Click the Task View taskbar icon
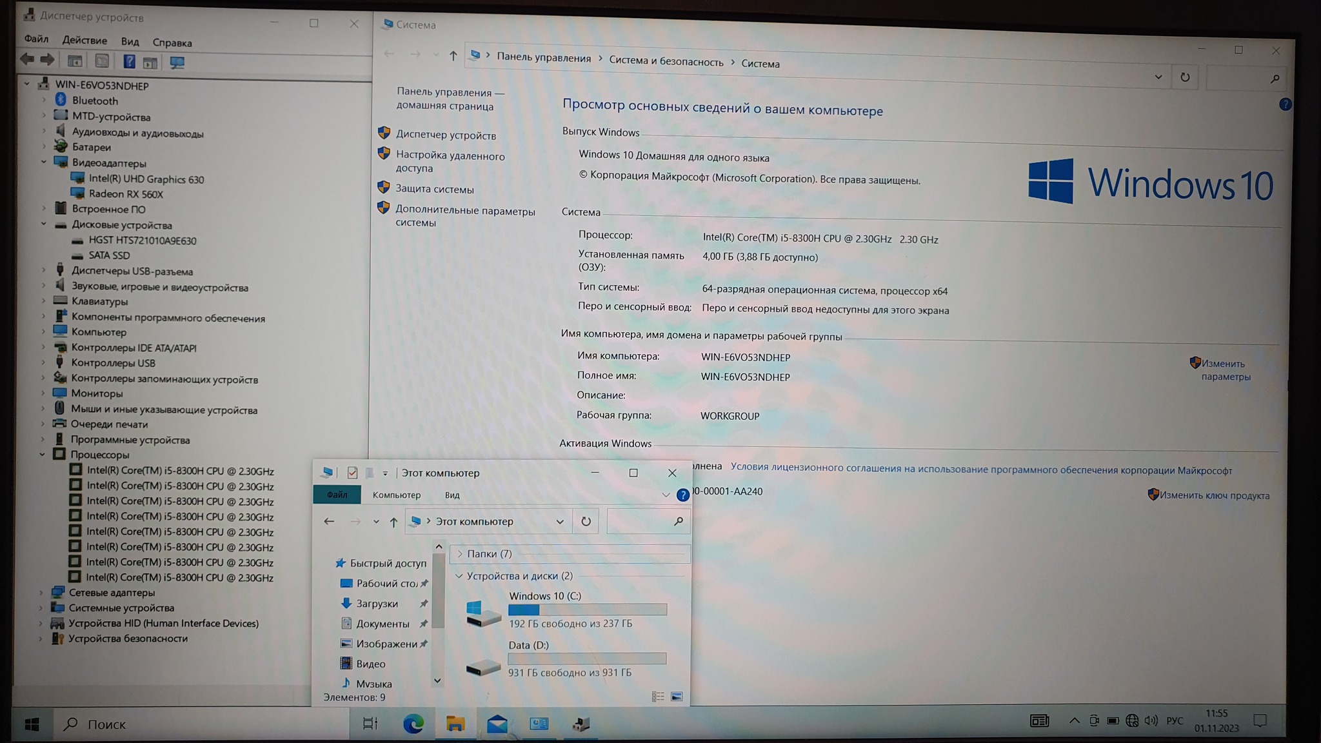Image resolution: width=1321 pixels, height=743 pixels. coord(370,724)
